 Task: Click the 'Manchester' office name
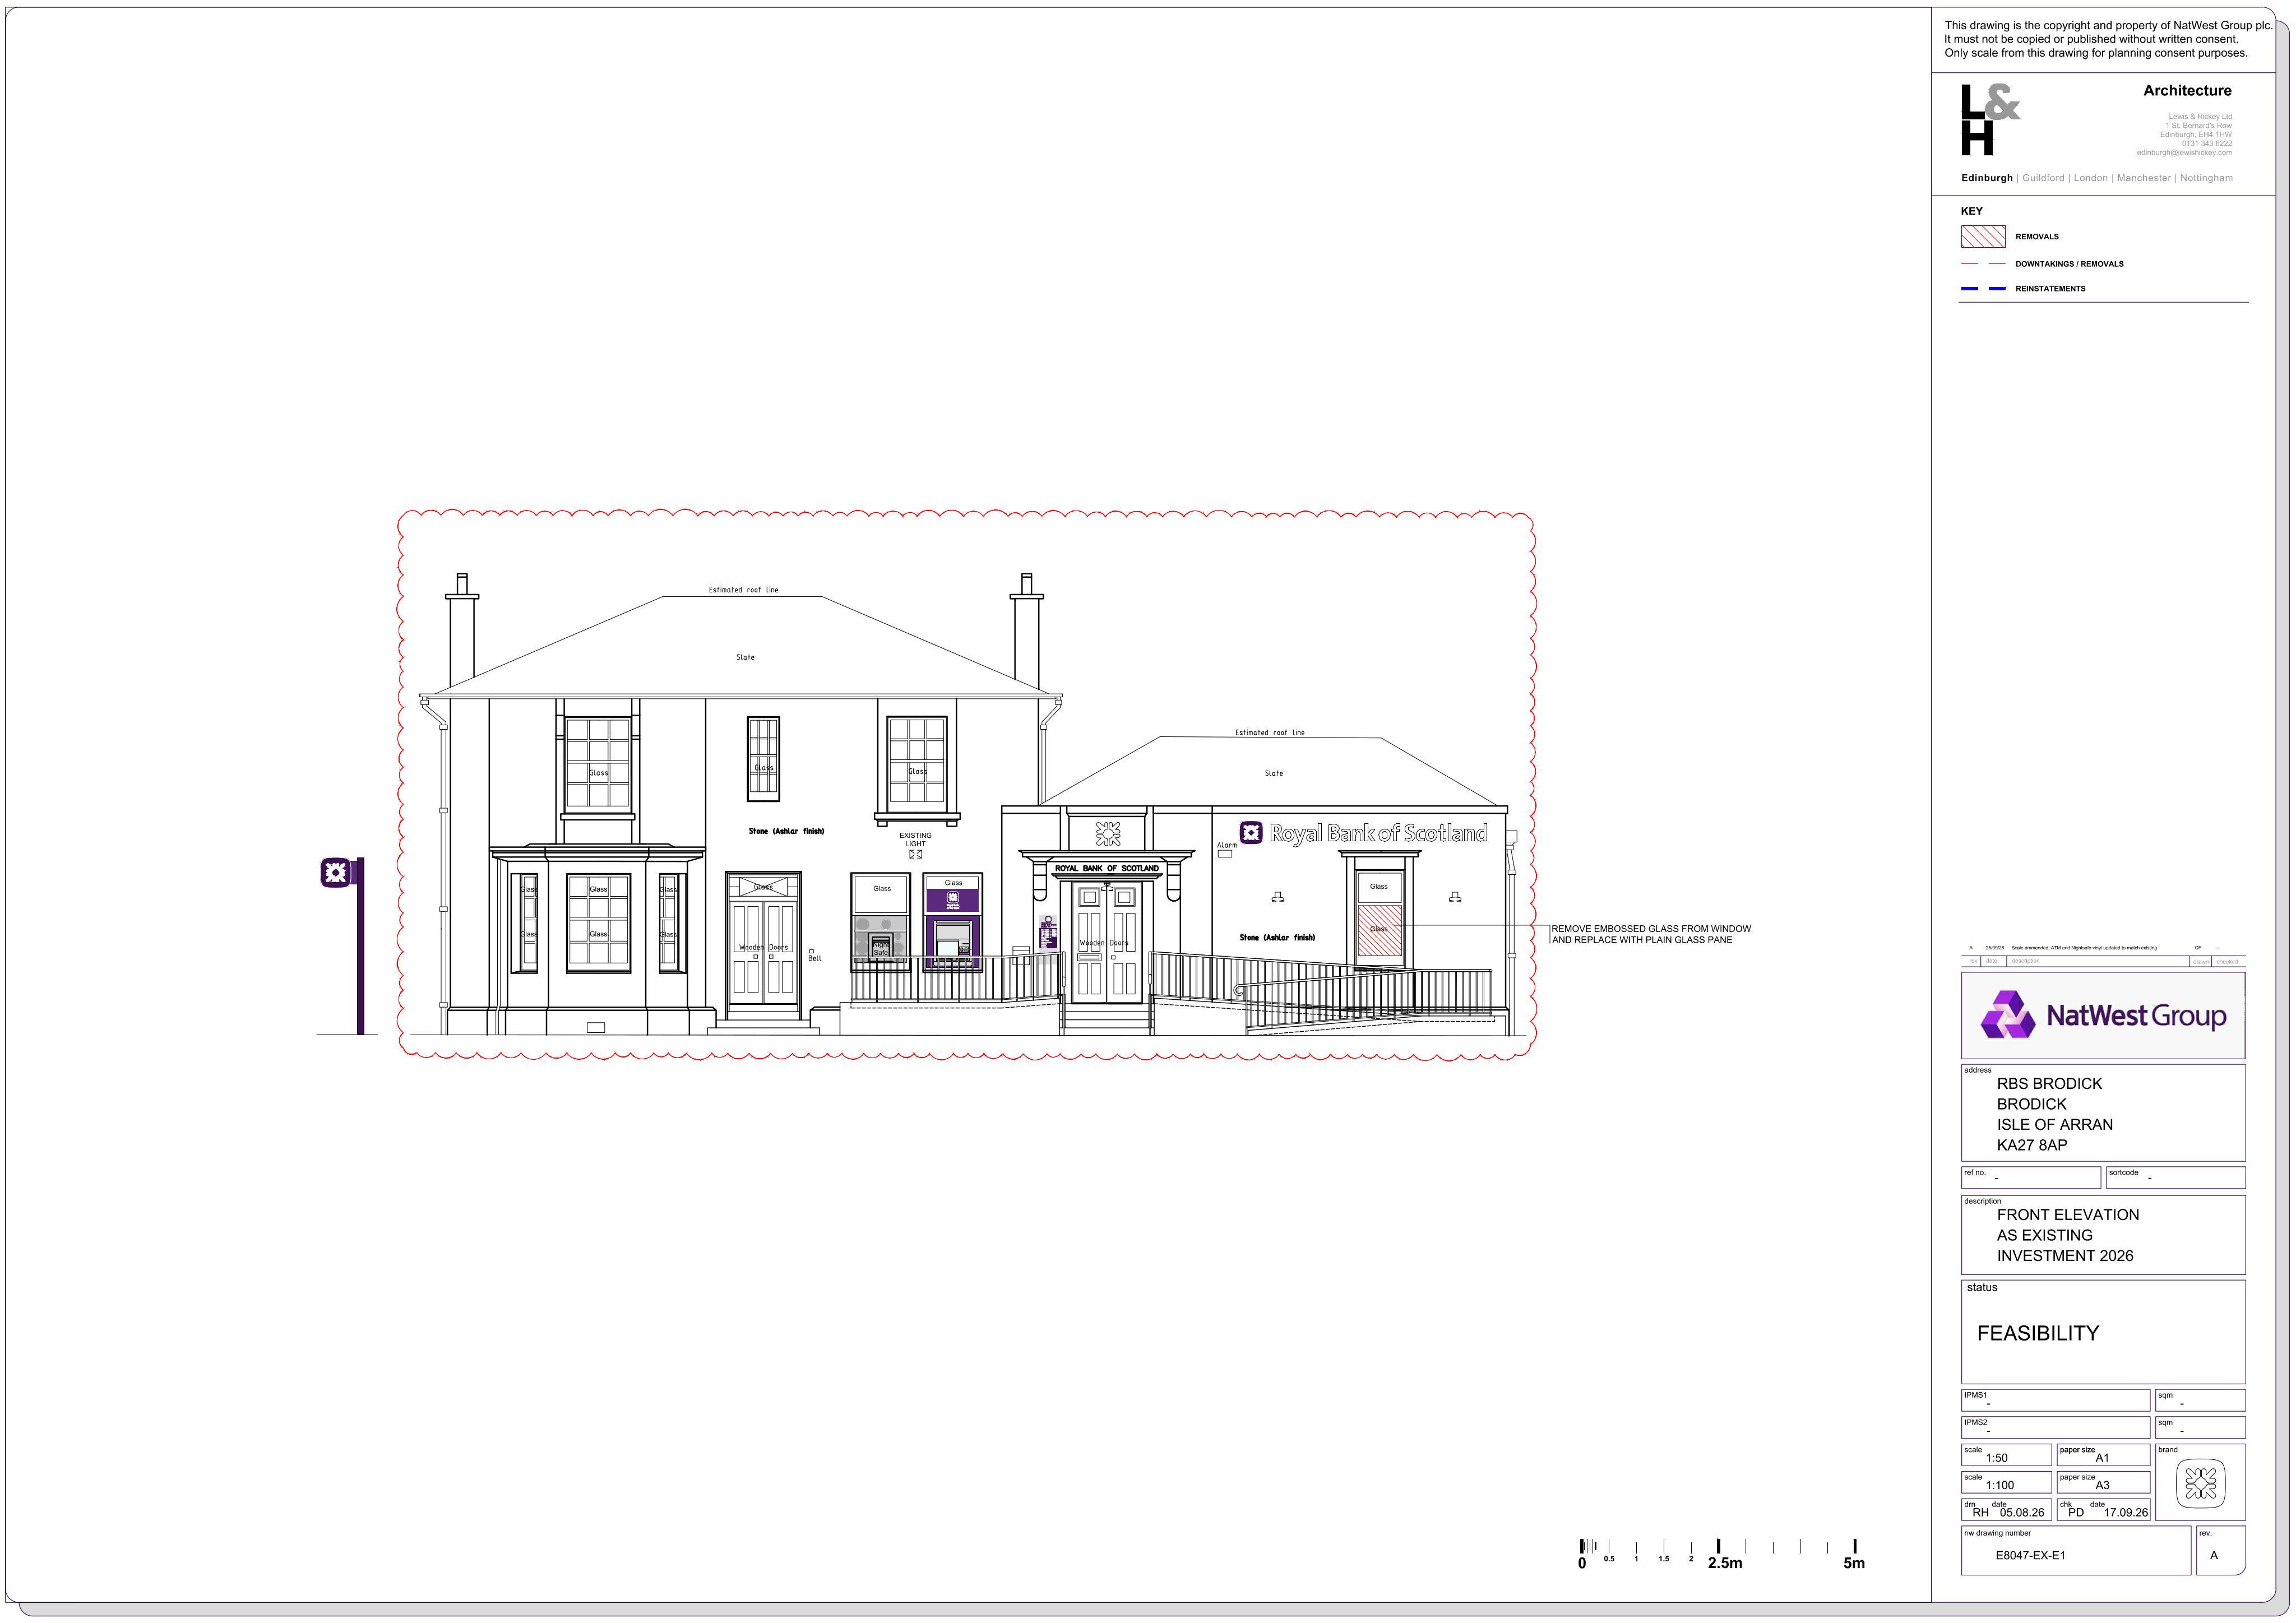point(2144,178)
